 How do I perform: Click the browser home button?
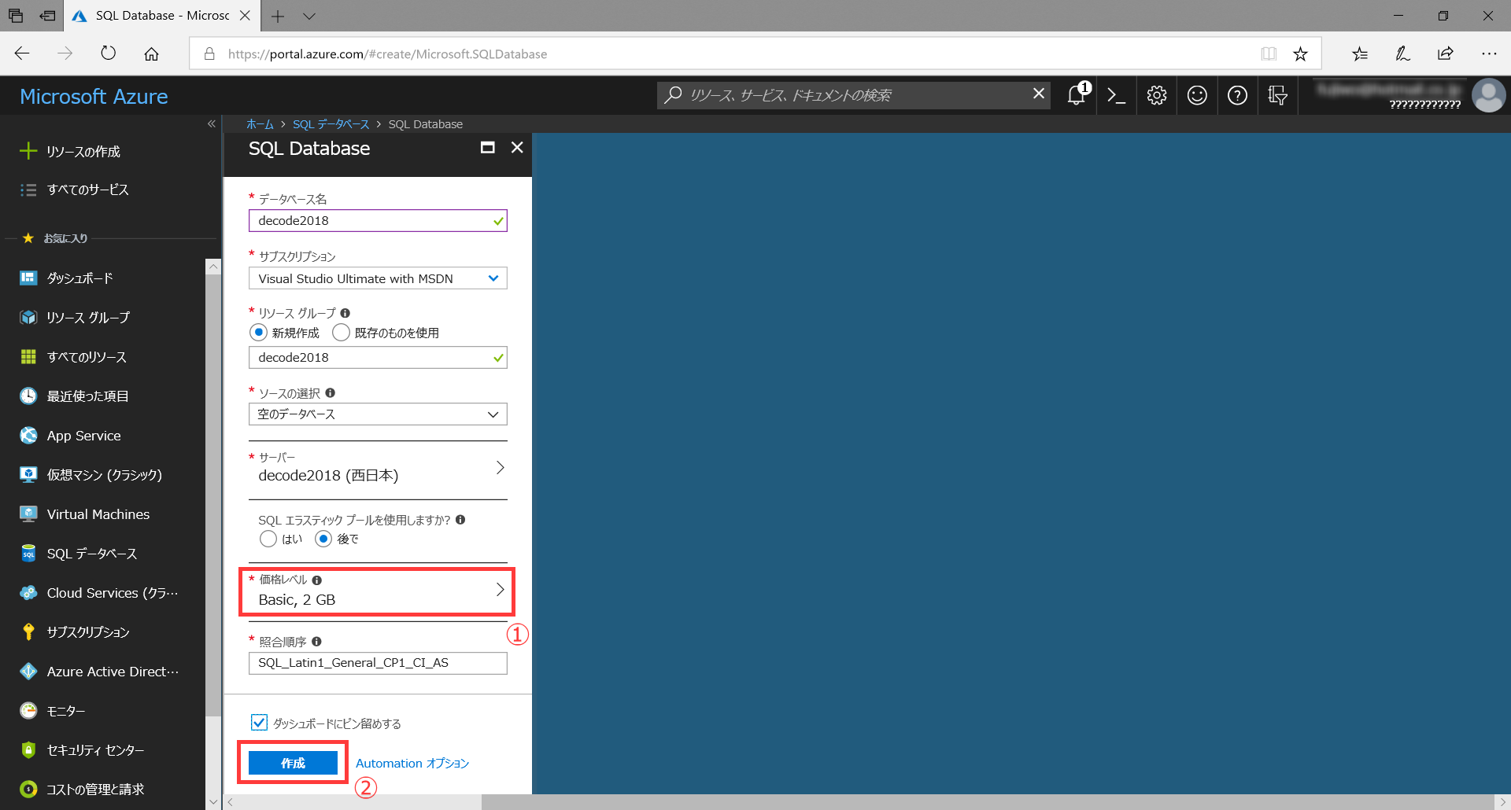(x=151, y=53)
